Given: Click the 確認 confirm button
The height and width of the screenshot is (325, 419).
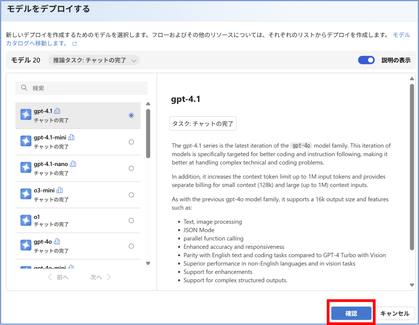Looking at the screenshot, I should point(351,313).
